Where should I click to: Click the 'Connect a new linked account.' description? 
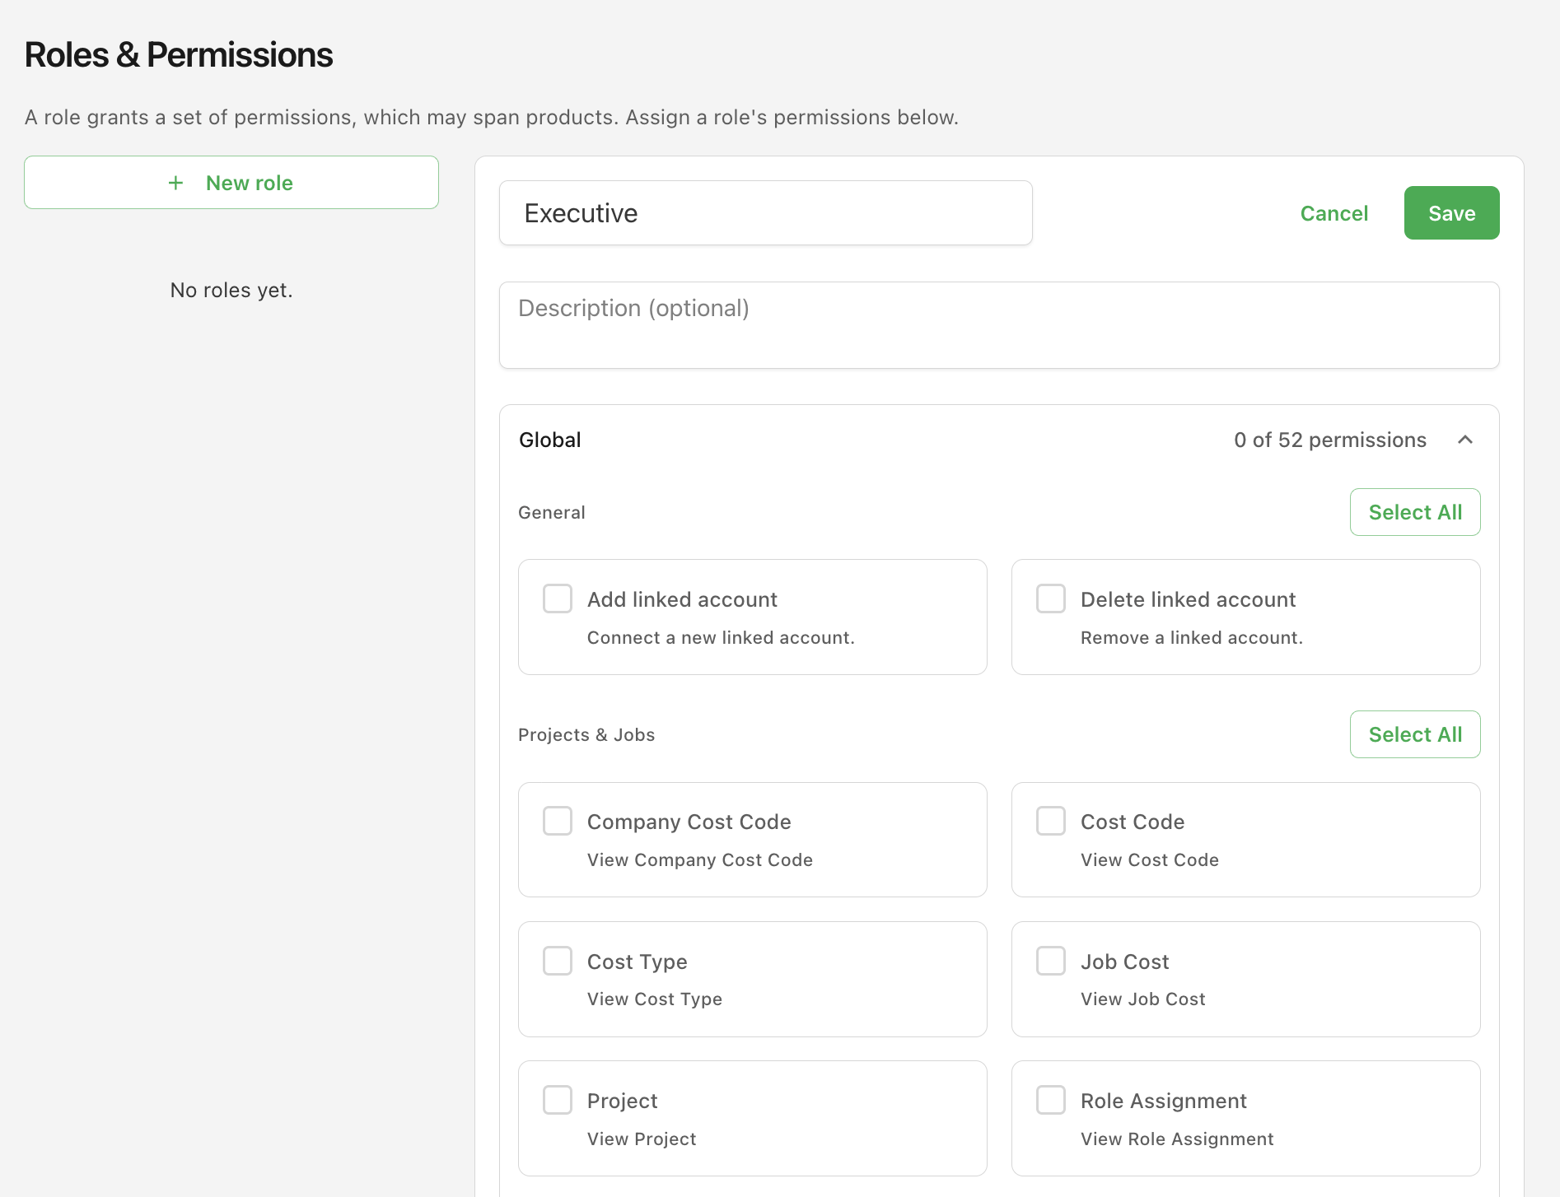[721, 638]
